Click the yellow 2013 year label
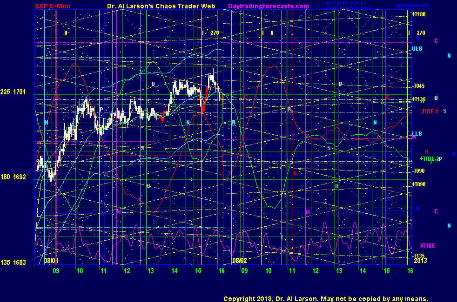457x302 pixels. (x=420, y=261)
